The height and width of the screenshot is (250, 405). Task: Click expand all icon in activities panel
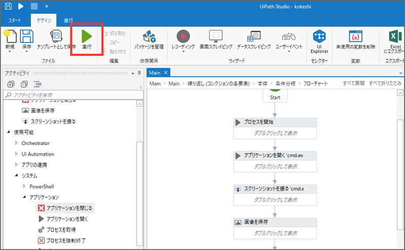[x=11, y=84]
